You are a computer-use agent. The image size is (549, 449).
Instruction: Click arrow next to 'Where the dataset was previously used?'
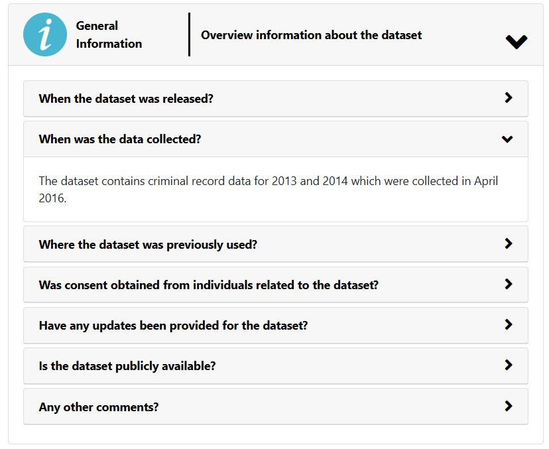509,243
